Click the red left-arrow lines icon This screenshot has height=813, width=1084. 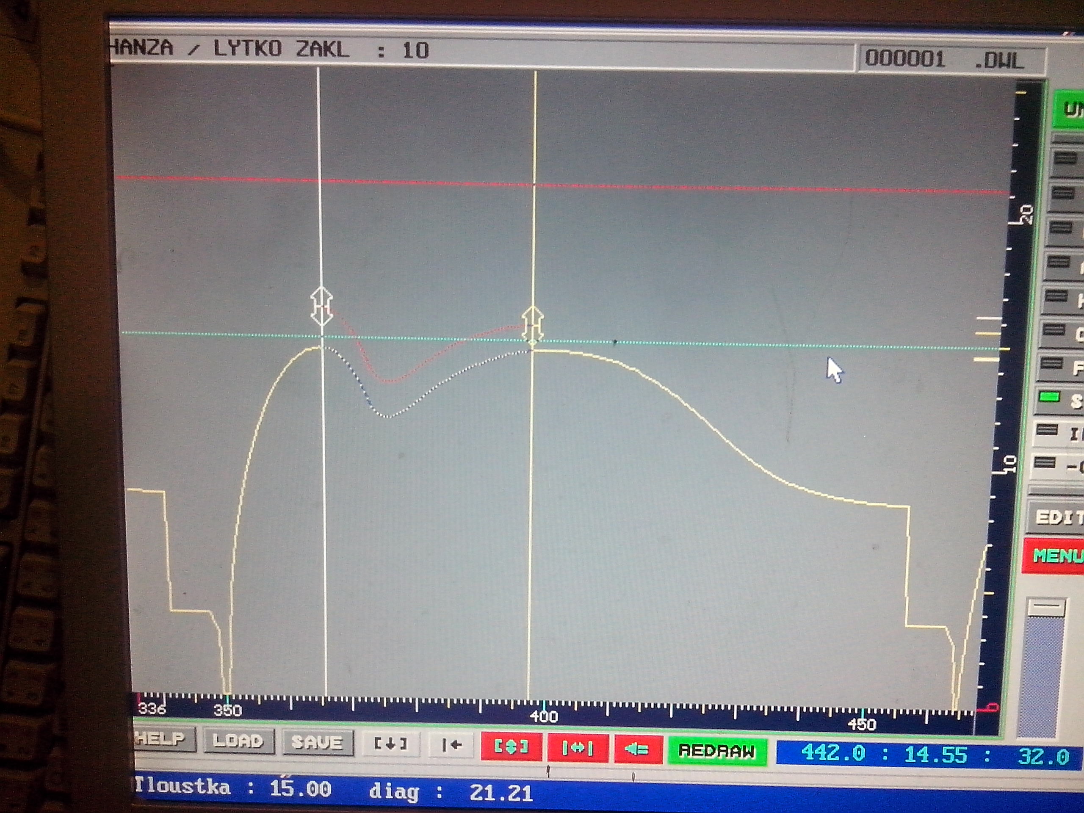tap(636, 750)
